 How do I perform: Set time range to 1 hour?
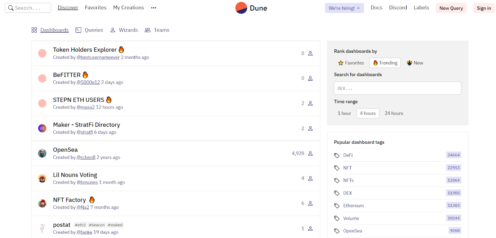click(344, 113)
